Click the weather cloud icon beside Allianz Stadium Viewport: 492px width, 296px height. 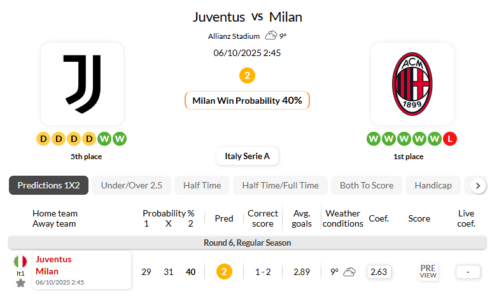271,36
